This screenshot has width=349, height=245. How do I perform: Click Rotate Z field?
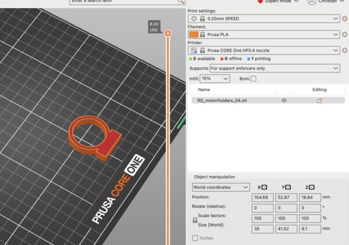click(310, 208)
